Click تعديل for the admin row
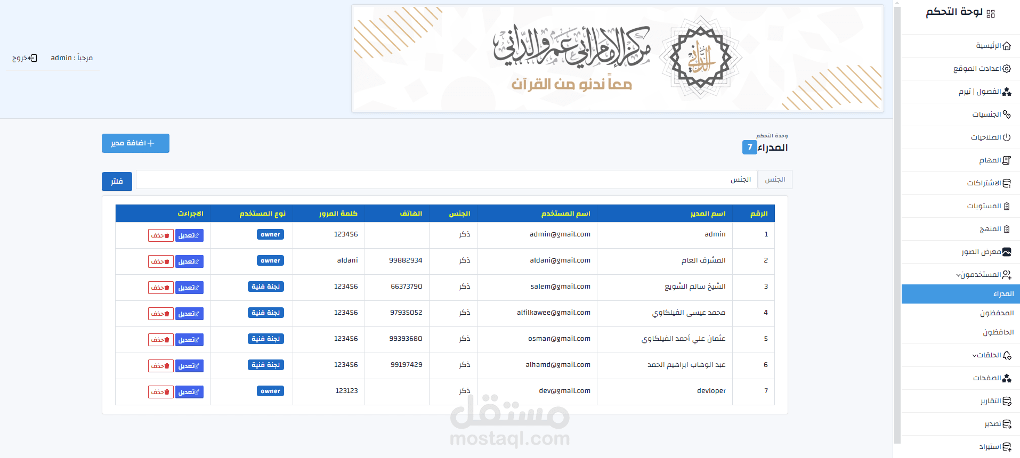 pos(189,235)
